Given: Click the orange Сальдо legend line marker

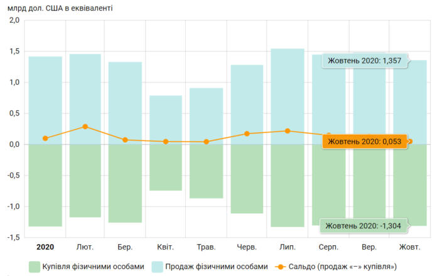Looking at the screenshot, I should (280, 267).
